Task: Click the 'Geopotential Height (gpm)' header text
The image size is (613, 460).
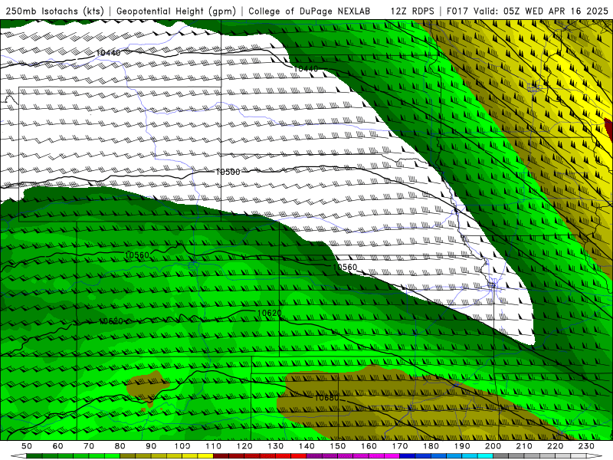Action: [x=176, y=11]
